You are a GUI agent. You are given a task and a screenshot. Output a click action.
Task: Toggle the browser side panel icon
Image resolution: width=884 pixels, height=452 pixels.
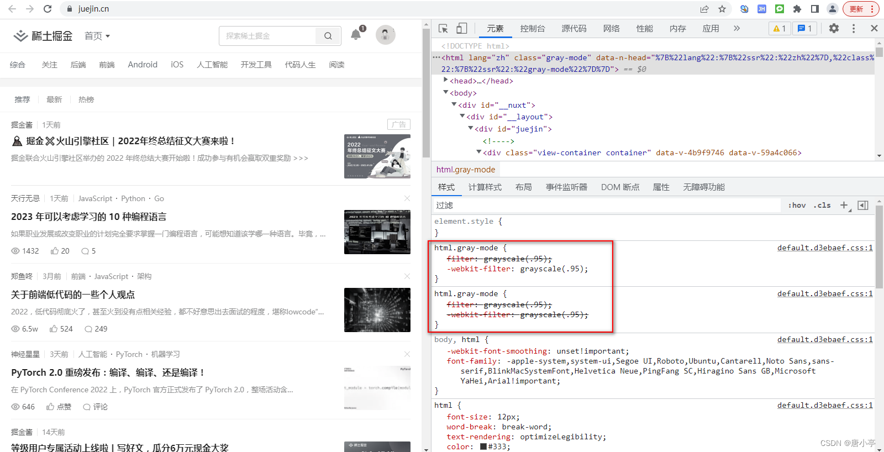coord(814,9)
